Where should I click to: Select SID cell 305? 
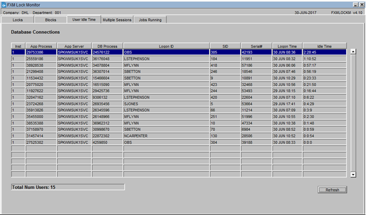[225, 52]
